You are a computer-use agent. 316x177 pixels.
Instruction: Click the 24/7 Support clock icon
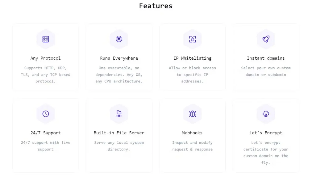point(46,114)
